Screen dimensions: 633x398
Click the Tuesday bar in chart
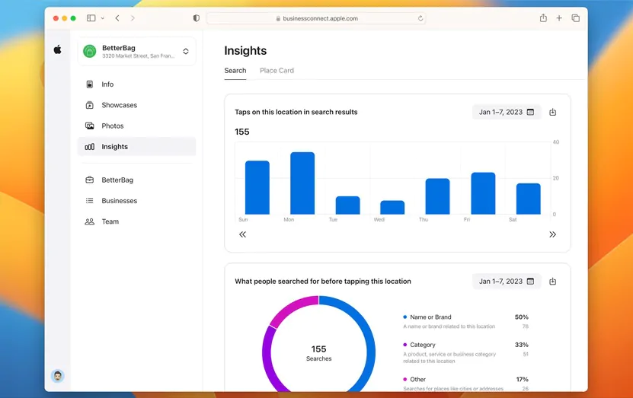click(347, 205)
